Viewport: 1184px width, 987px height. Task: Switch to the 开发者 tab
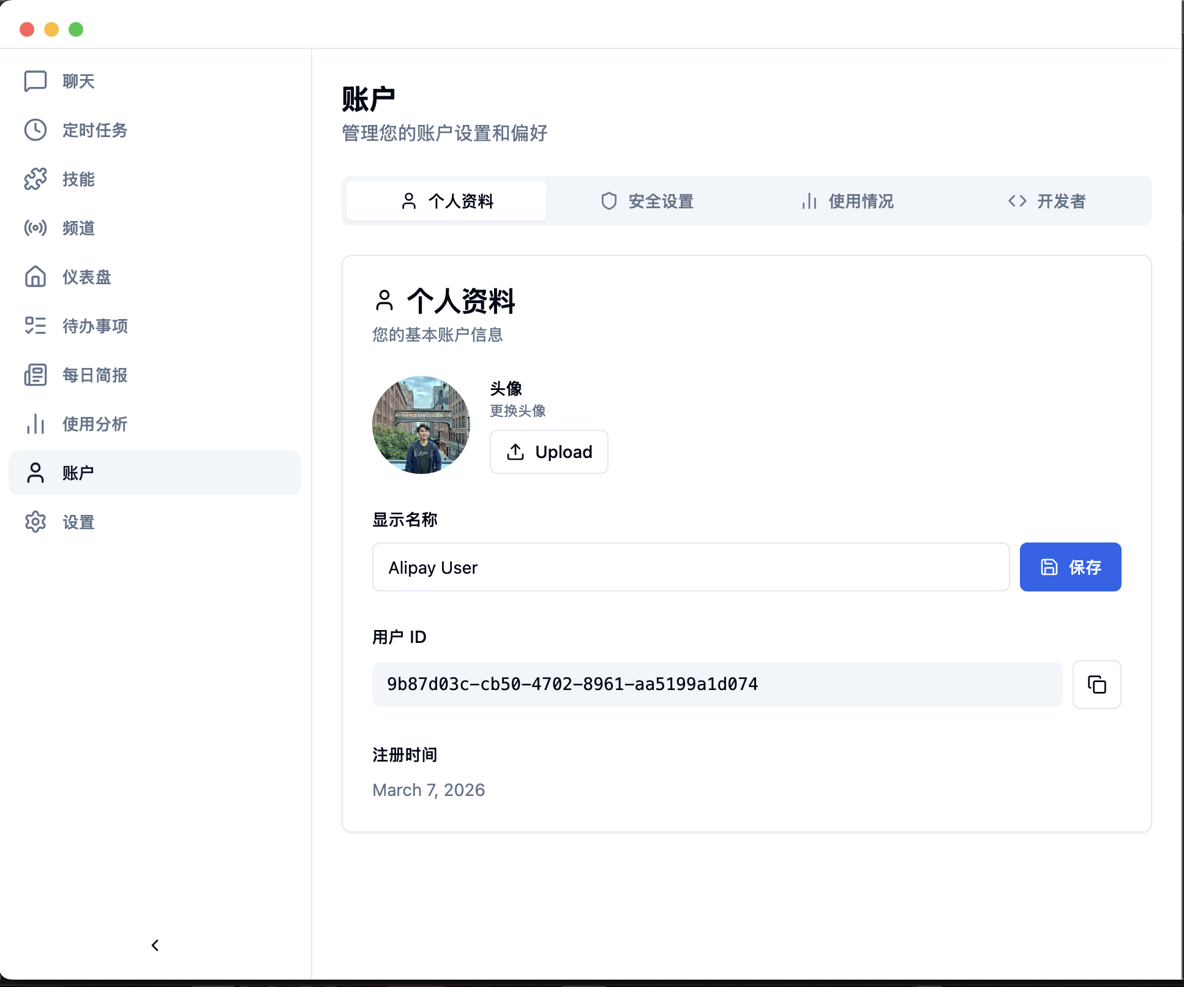click(x=1047, y=201)
